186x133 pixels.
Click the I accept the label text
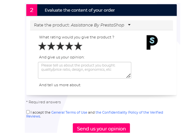point(41,112)
